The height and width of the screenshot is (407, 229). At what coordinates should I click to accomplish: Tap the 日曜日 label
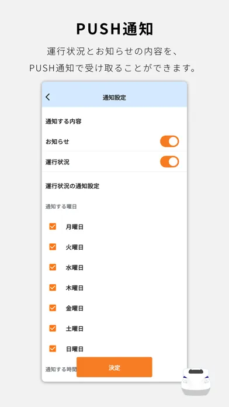tap(75, 349)
